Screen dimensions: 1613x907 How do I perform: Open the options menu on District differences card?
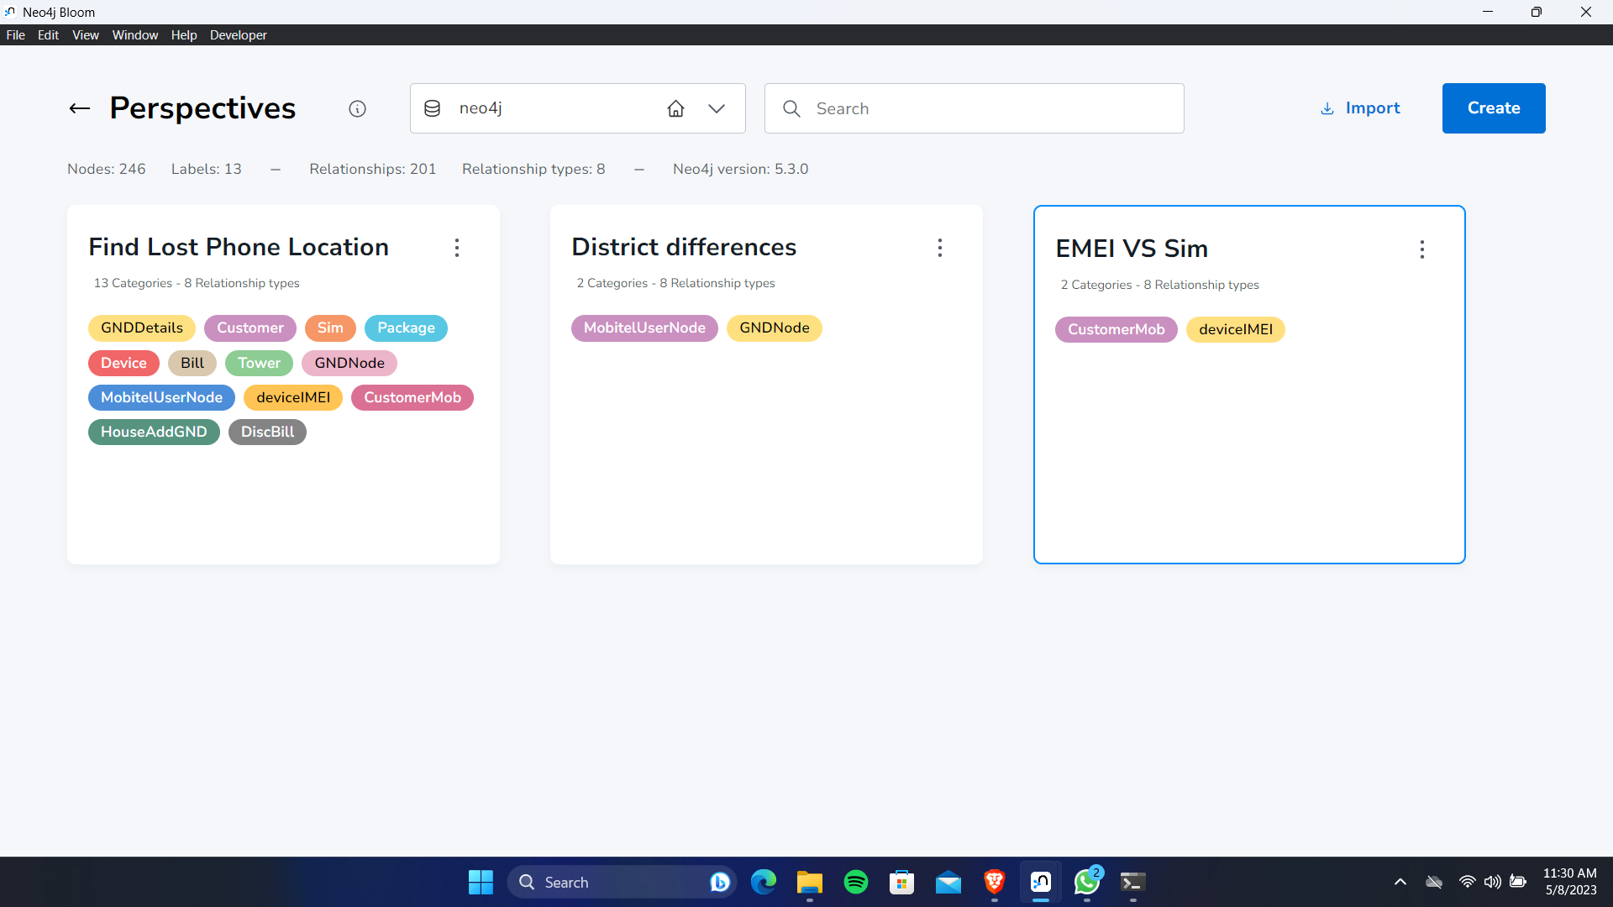point(940,248)
